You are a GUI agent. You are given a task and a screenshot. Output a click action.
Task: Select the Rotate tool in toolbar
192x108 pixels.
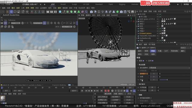pyautogui.click(x=15, y=12)
